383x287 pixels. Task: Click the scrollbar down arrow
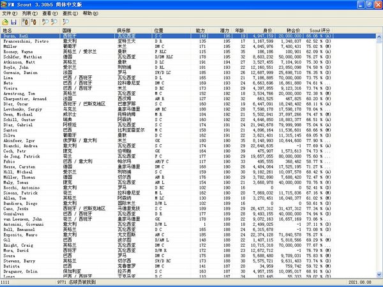point(379,274)
